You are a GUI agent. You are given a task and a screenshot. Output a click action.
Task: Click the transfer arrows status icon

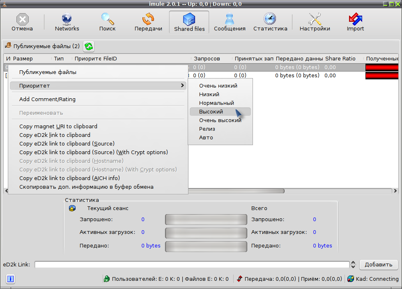pyautogui.click(x=239, y=279)
